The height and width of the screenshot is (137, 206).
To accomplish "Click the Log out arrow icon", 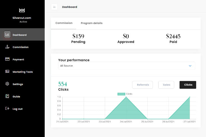I will [7, 109].
